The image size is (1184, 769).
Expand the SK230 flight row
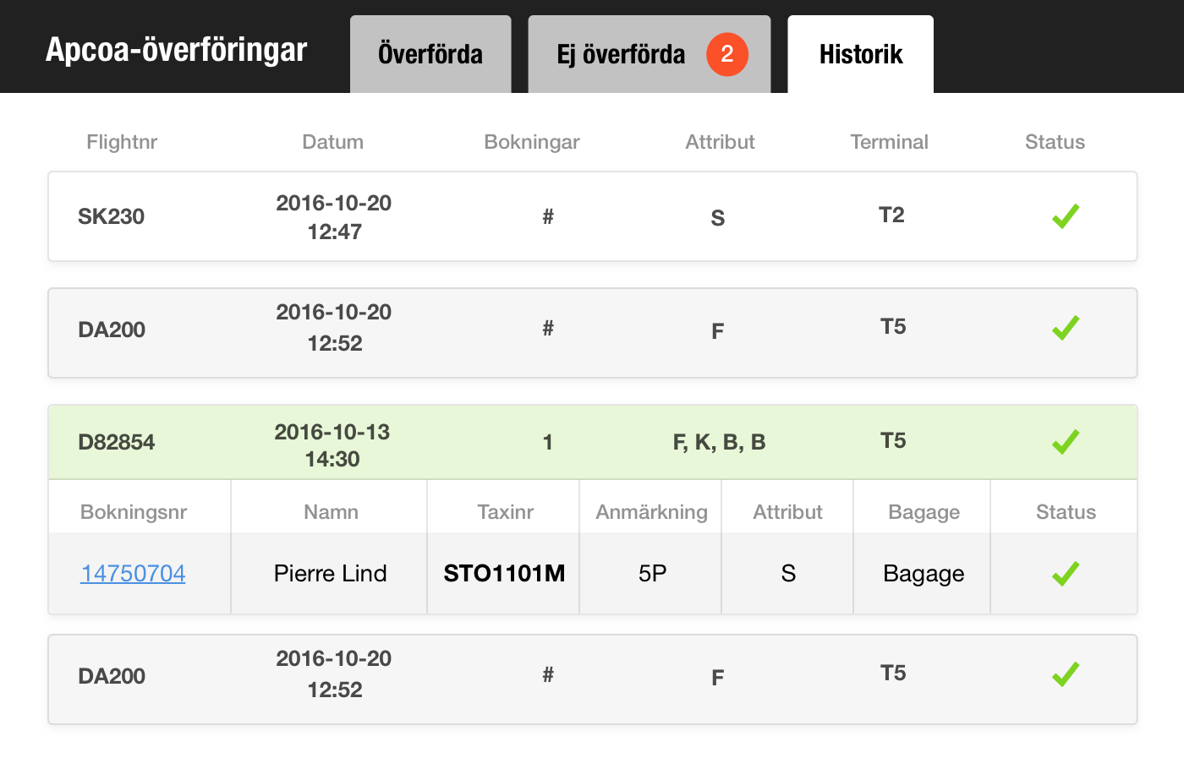pyautogui.click(x=593, y=216)
